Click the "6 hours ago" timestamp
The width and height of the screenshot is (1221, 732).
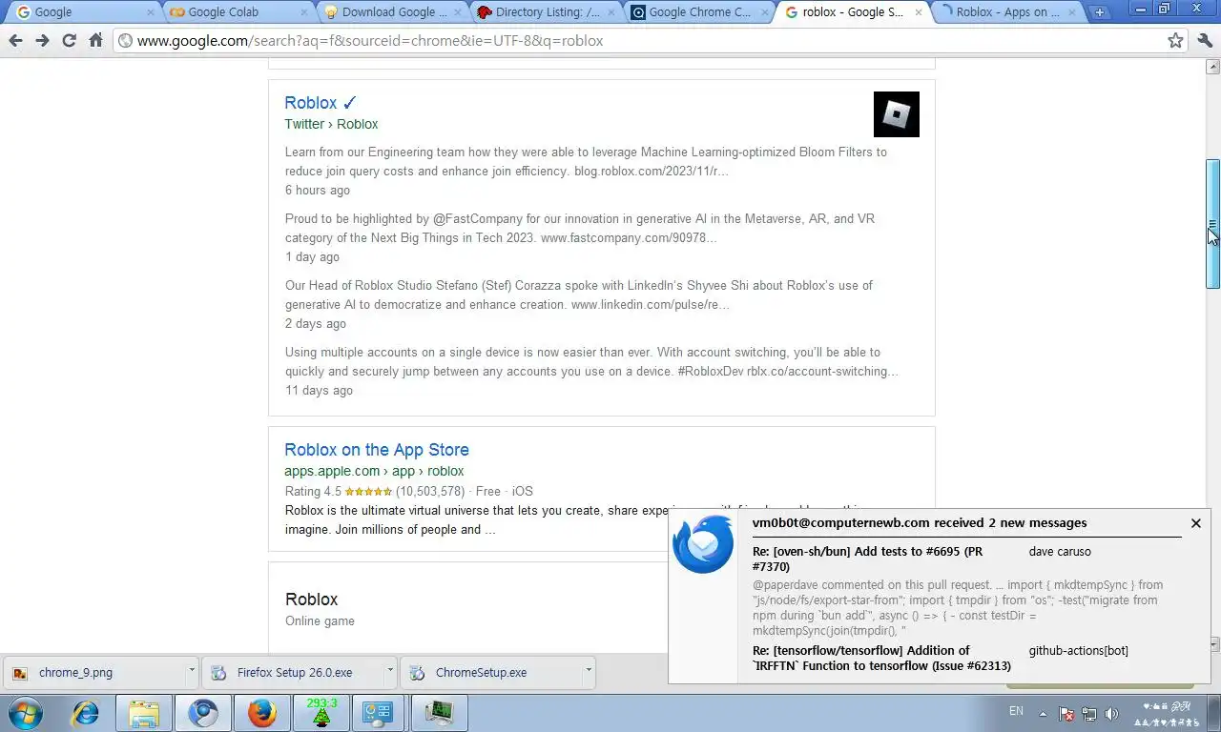click(318, 191)
